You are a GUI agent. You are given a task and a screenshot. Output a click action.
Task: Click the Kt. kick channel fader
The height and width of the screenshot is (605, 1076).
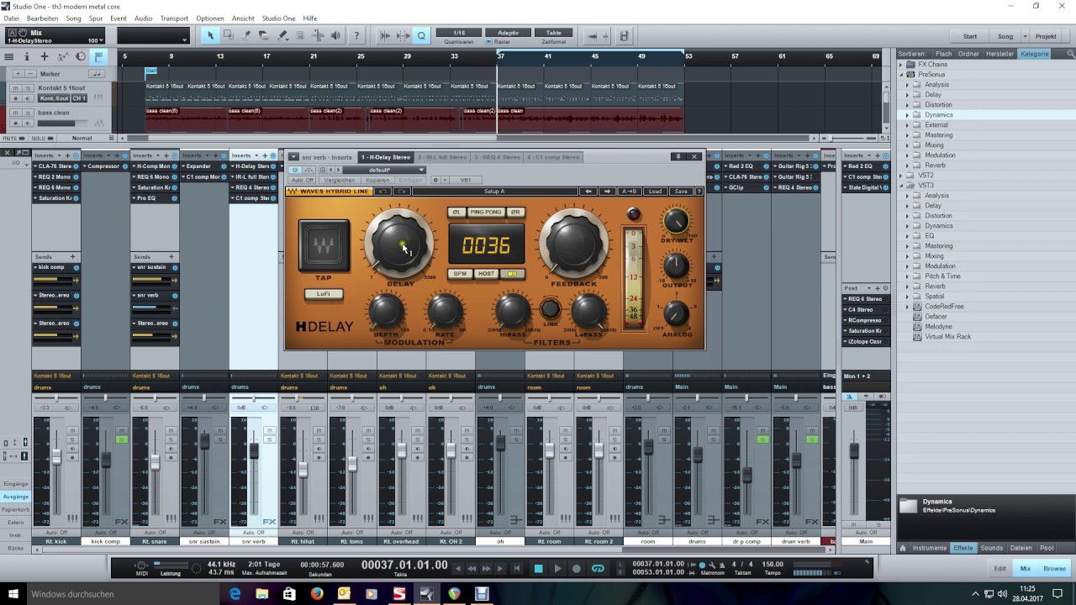(56, 456)
